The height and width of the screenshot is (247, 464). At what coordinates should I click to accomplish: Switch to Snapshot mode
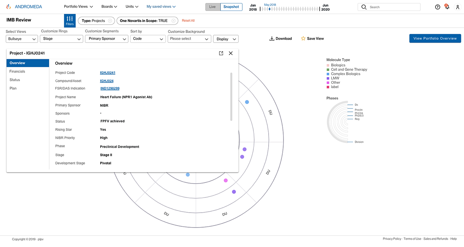pos(231,7)
